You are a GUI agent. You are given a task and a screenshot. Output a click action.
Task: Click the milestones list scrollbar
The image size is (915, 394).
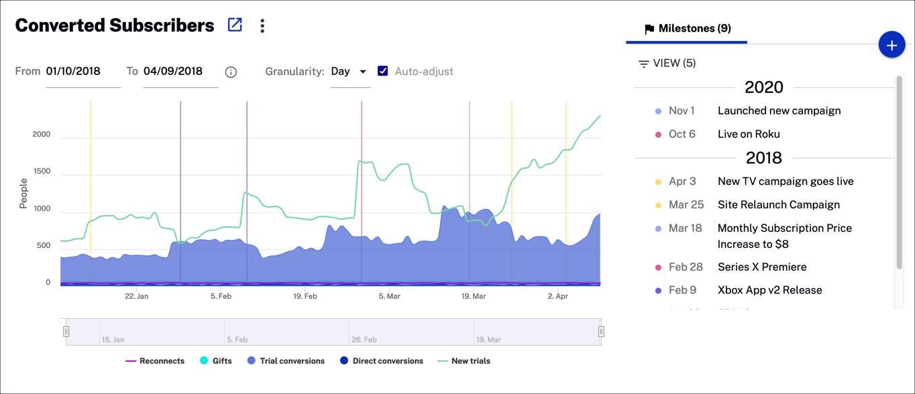click(x=899, y=174)
